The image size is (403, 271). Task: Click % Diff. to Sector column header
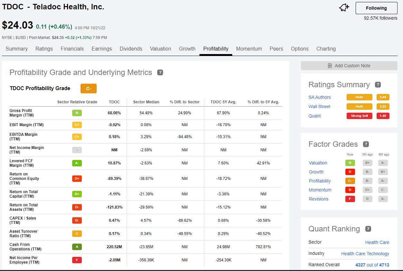[x=185, y=102]
